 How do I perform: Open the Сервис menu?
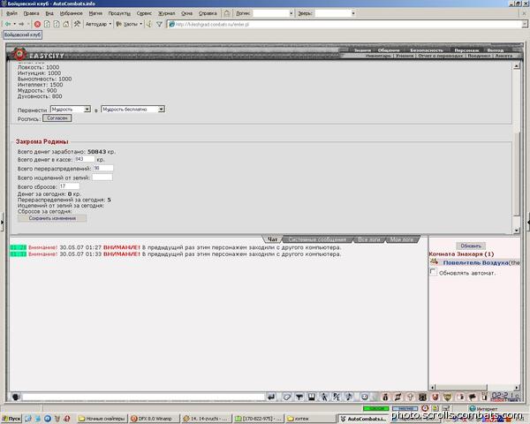click(144, 13)
